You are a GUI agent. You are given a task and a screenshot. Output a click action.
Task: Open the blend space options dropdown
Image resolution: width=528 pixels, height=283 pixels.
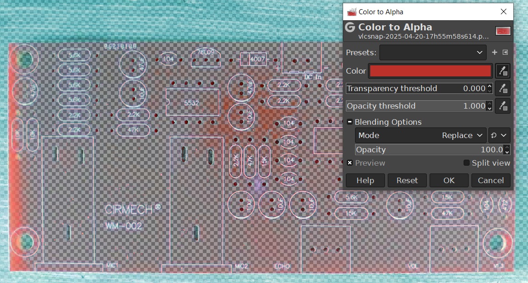pos(499,135)
